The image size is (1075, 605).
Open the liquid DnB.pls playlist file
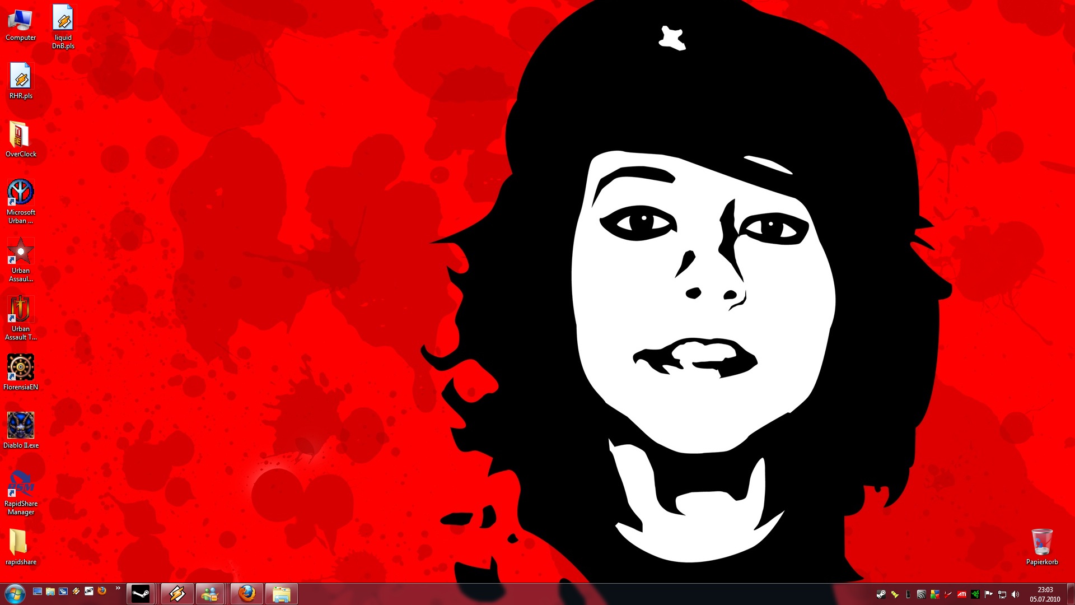coord(63,27)
